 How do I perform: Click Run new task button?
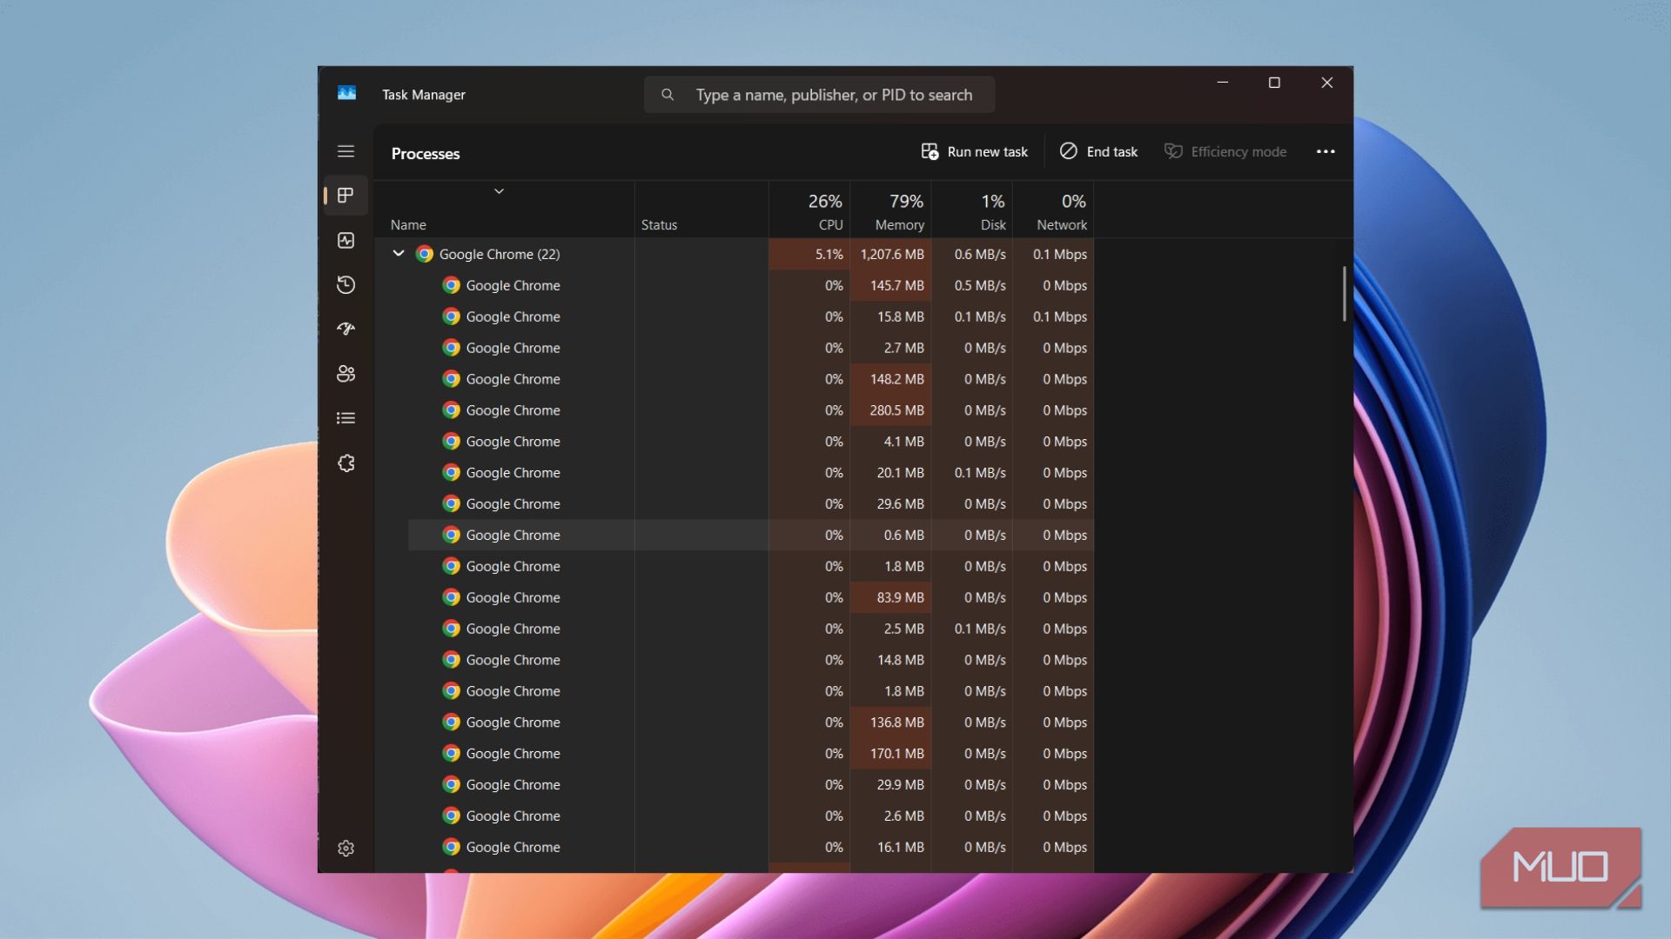point(974,151)
